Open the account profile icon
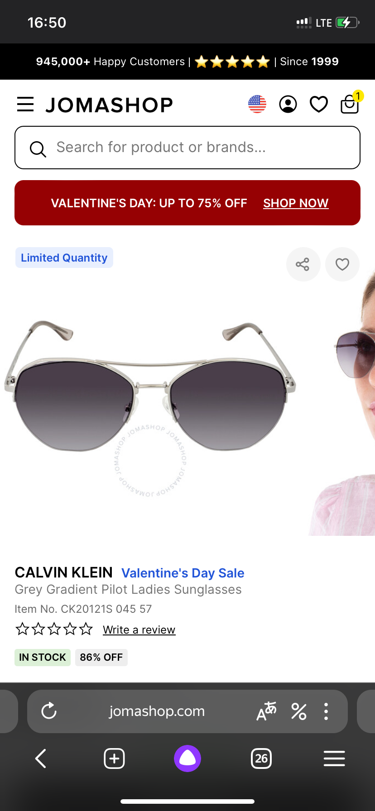This screenshot has width=375, height=811. pyautogui.click(x=288, y=104)
